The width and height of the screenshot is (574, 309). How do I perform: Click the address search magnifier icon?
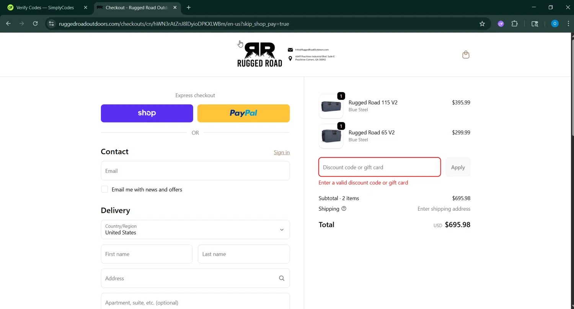tap(282, 278)
